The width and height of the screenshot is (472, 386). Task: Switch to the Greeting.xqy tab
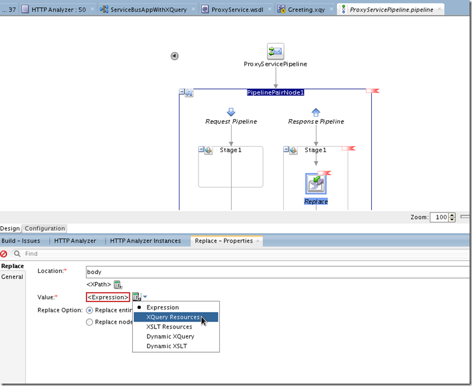304,9
